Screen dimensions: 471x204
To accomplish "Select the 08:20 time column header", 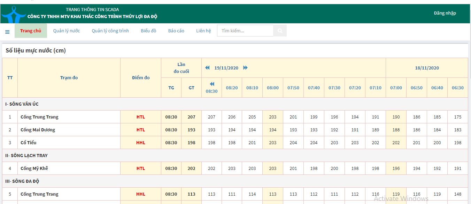I will pos(232,88).
